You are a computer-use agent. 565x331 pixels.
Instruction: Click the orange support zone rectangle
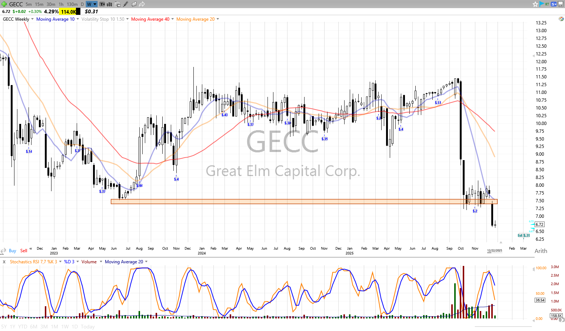[304, 202]
